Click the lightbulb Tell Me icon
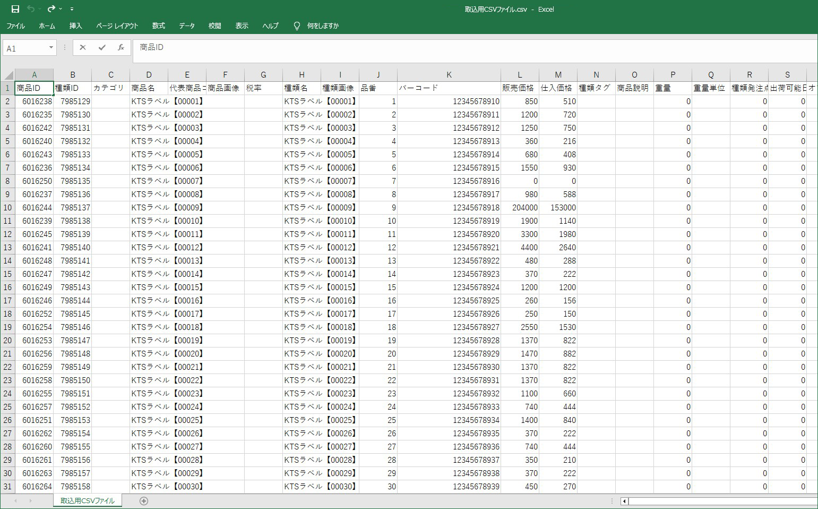 pos(297,26)
